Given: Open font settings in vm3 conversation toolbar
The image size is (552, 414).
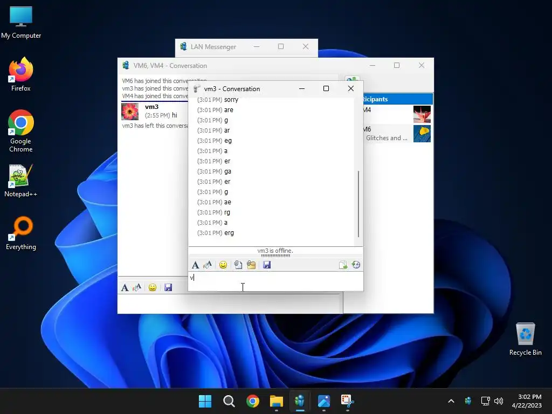Looking at the screenshot, I should 195,265.
